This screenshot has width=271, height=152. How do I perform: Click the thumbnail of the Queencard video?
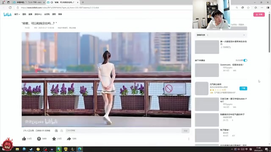coord(207,70)
